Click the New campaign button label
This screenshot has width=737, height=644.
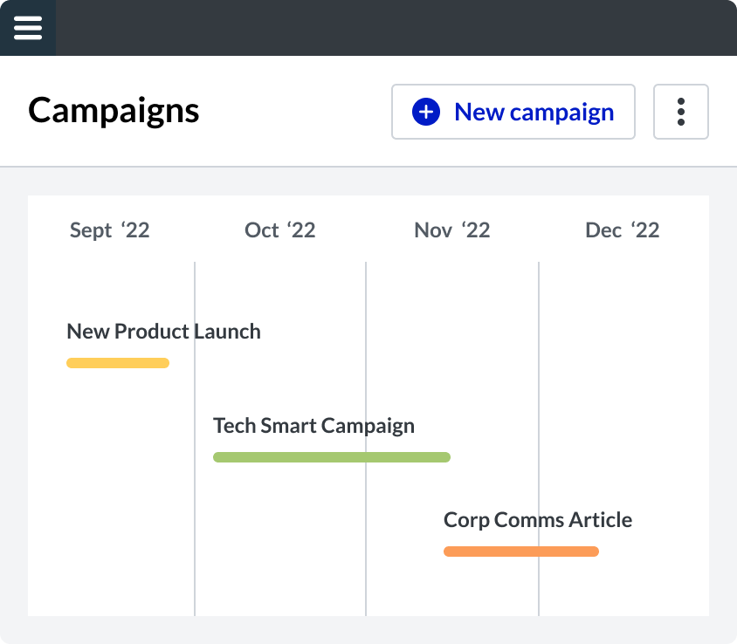coord(534,113)
